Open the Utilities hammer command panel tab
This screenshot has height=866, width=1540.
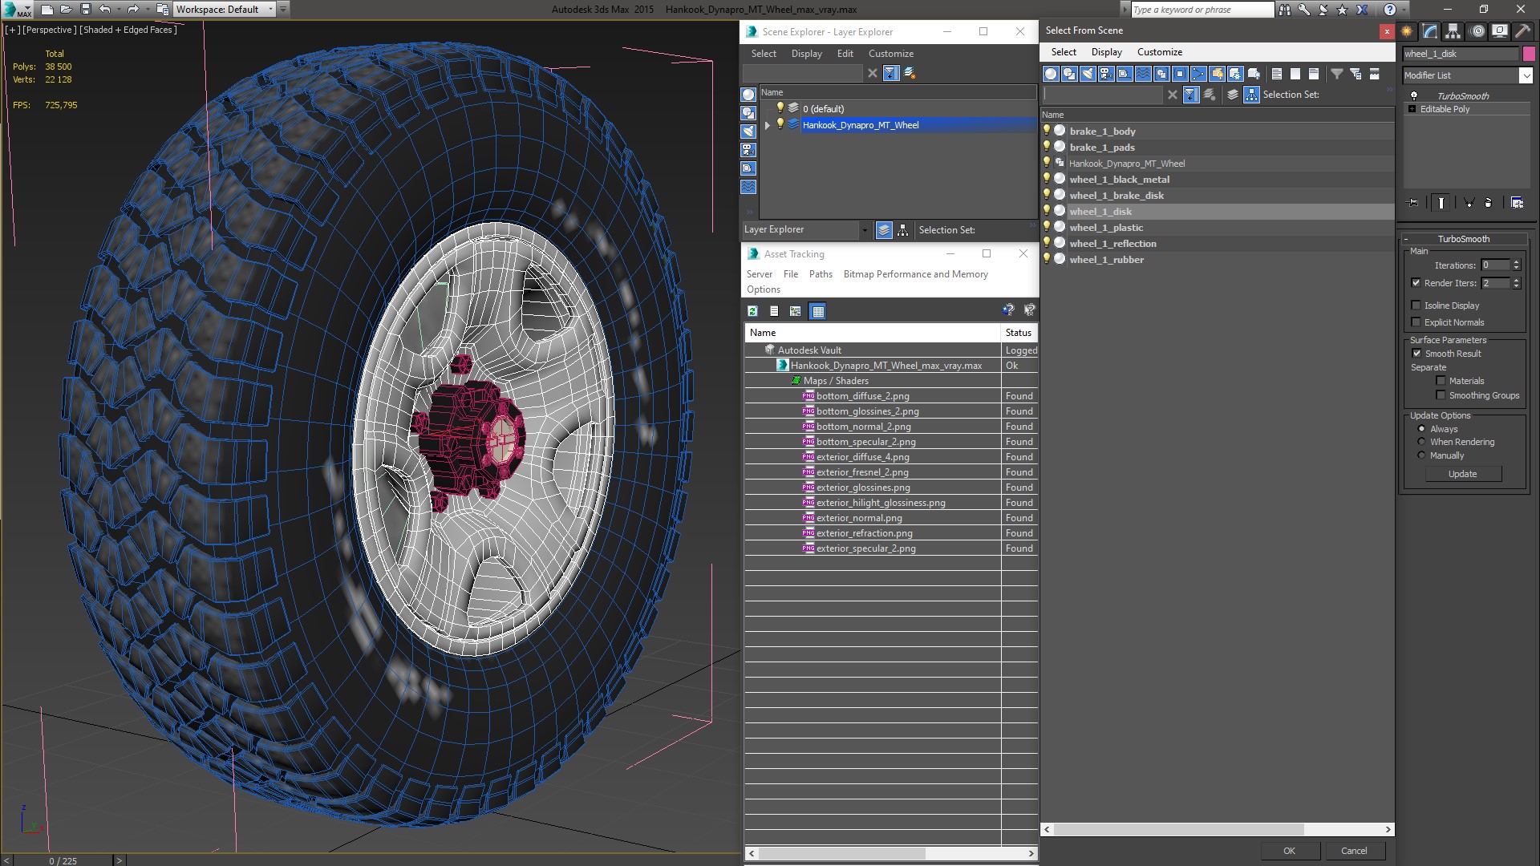coord(1522,31)
